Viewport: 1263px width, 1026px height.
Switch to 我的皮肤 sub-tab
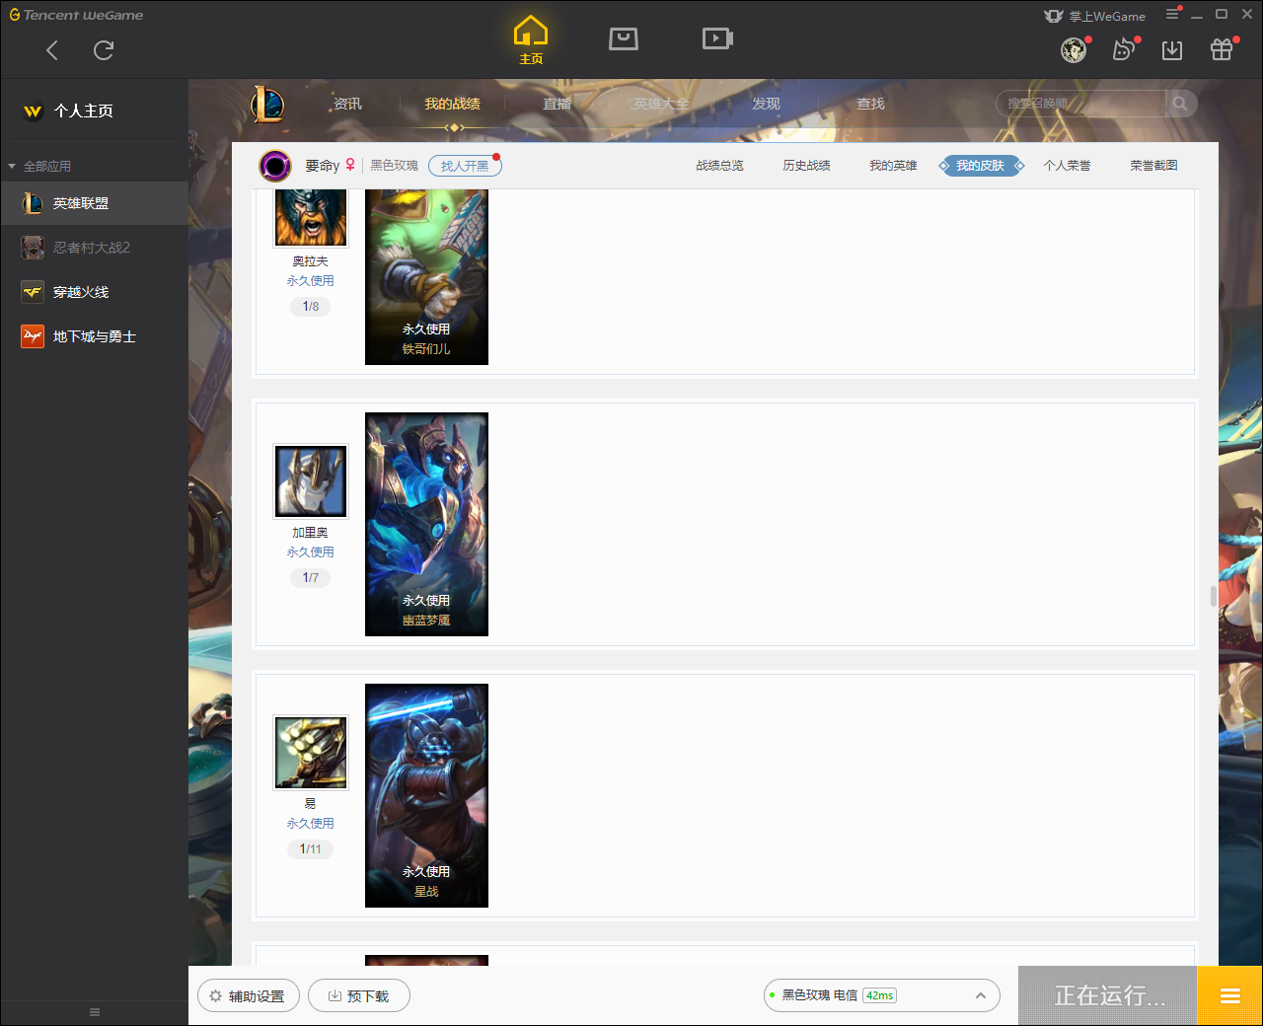pyautogui.click(x=980, y=166)
